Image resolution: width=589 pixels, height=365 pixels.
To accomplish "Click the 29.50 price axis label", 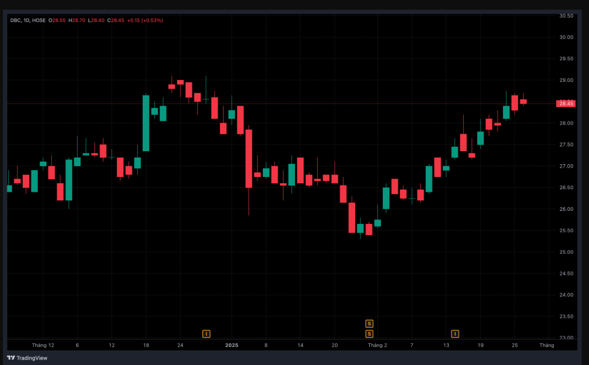I will (x=566, y=59).
